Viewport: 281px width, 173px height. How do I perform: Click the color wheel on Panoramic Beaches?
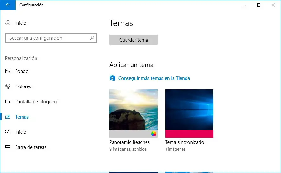pyautogui.click(x=154, y=134)
